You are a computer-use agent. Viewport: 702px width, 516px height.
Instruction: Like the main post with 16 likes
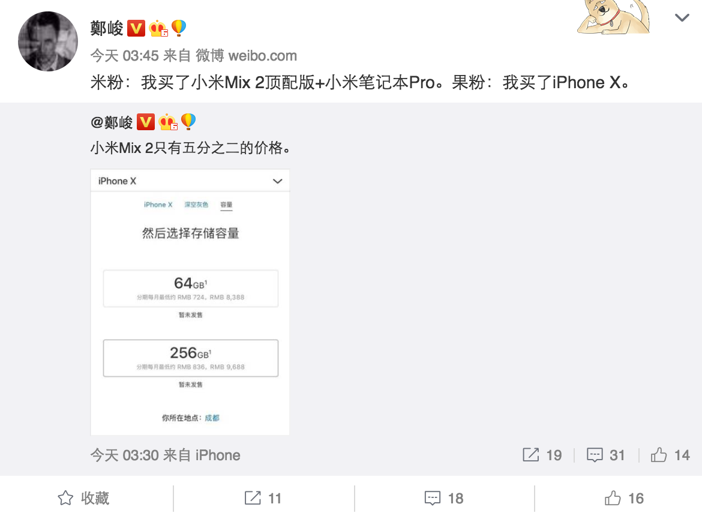click(x=624, y=498)
